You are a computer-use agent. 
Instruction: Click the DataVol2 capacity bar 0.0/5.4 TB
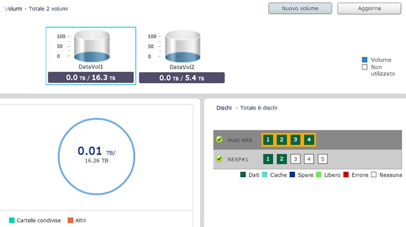(182, 78)
